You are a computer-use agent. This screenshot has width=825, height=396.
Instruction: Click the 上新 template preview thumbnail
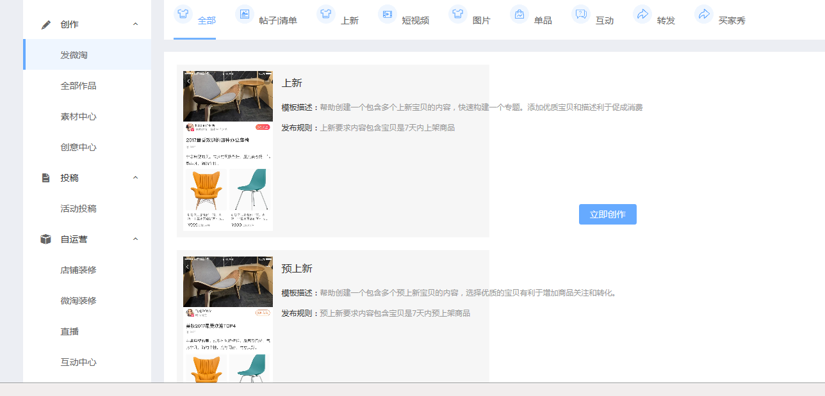tap(228, 150)
